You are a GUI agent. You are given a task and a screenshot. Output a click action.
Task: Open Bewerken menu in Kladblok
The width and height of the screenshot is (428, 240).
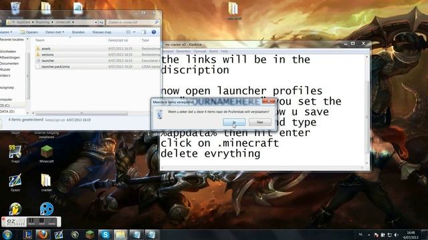tap(183, 51)
